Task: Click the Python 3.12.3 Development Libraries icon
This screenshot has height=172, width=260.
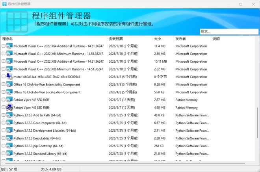Action: 9,130
